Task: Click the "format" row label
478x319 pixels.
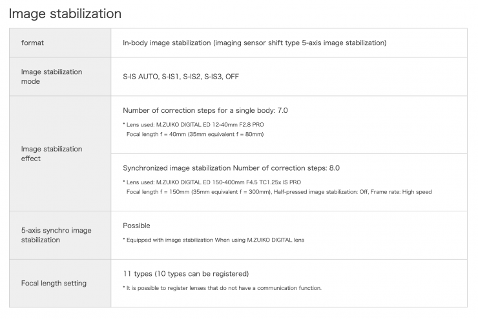Action: pos(32,43)
